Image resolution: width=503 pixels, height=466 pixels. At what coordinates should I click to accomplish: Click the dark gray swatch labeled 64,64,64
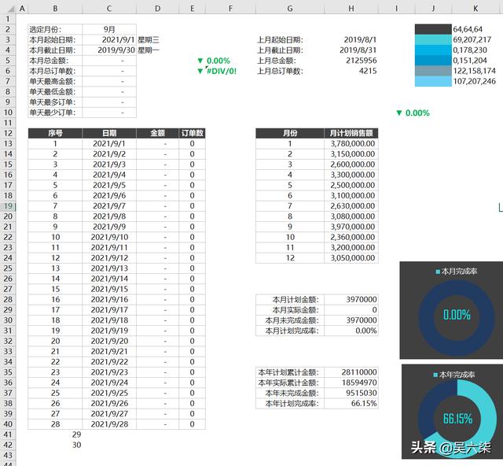(x=432, y=28)
